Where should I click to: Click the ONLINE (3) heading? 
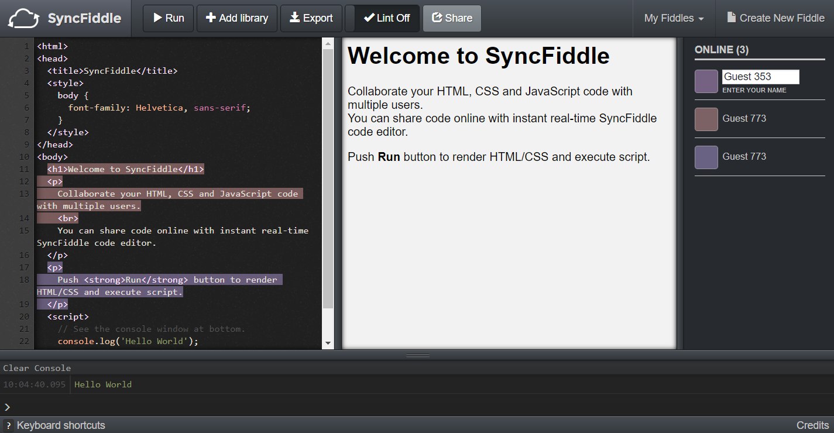[x=722, y=50]
